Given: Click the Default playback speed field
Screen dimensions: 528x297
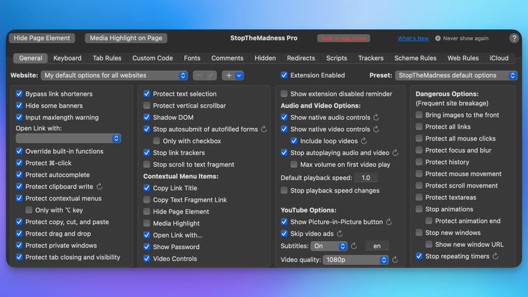Looking at the screenshot, I should pyautogui.click(x=366, y=178).
